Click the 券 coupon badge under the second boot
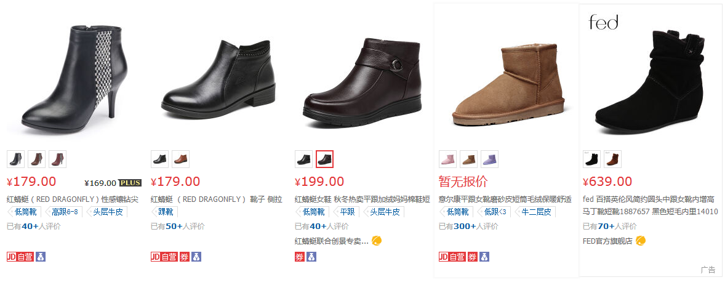This screenshot has height=285, width=725. pyautogui.click(x=184, y=257)
